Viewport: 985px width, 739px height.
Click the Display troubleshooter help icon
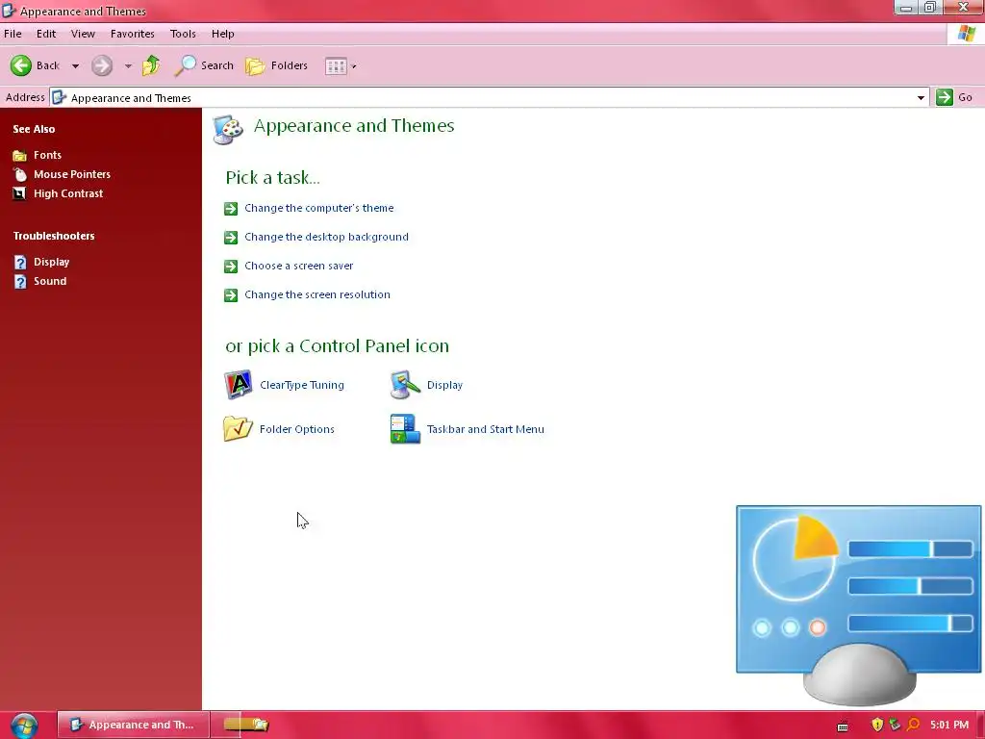tap(20, 262)
